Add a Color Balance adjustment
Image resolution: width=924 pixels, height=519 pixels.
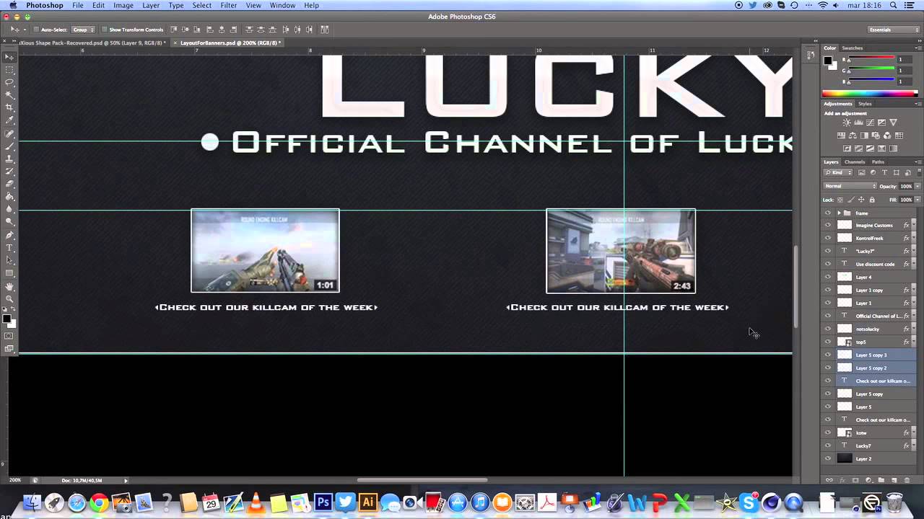(853, 136)
